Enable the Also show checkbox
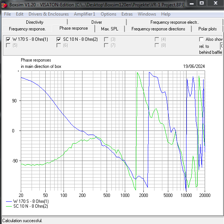Screen dimensions: 224x224 coord(201,39)
